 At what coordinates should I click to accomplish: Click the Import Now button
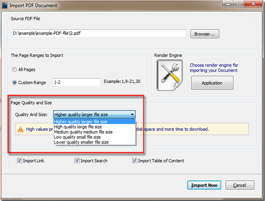(x=204, y=185)
